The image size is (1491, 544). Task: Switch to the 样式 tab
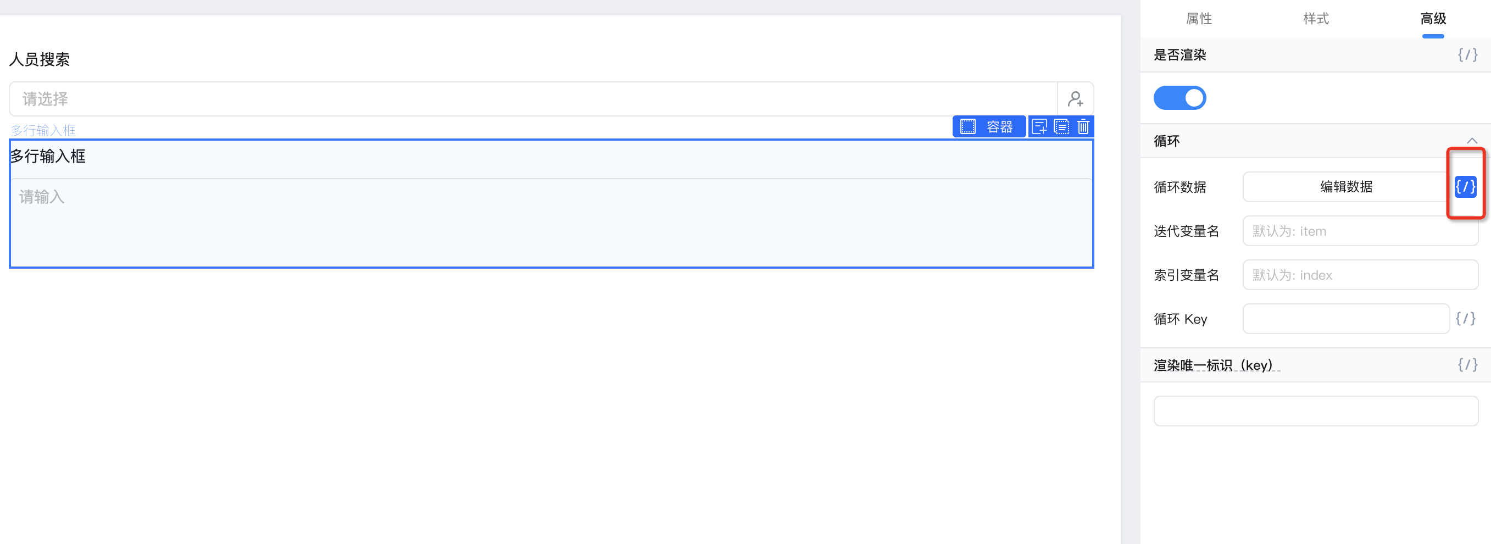pyautogui.click(x=1316, y=19)
